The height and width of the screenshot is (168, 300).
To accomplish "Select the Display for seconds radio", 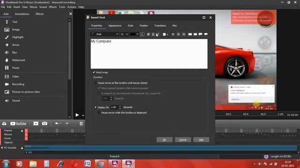I will click(x=96, y=107).
